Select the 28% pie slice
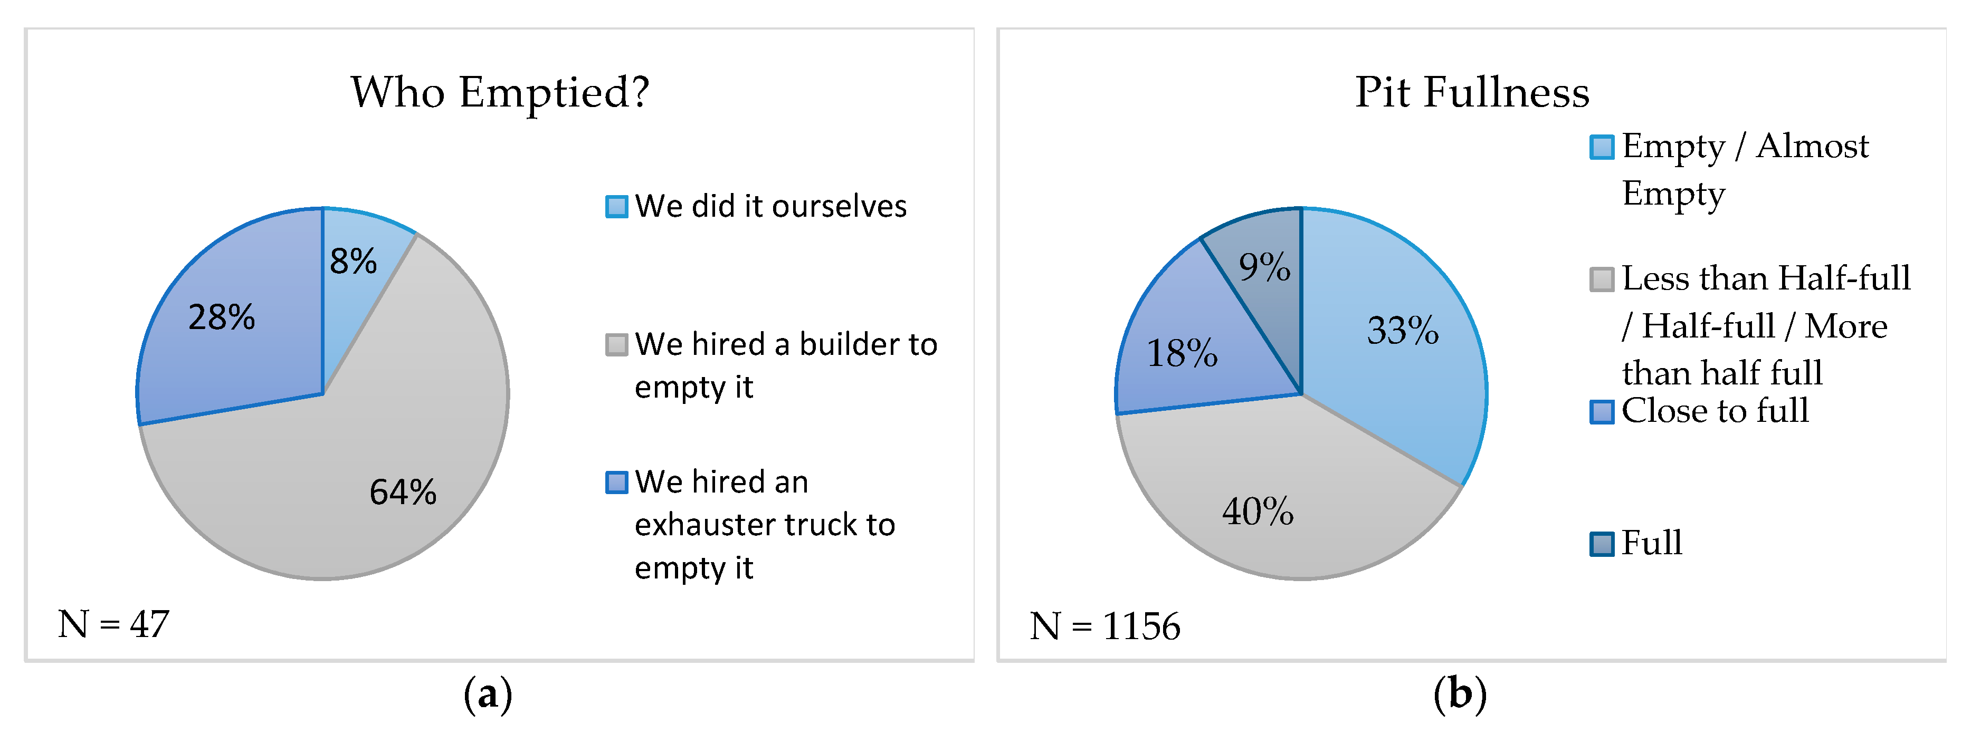This screenshot has height=743, width=1971. pos(230,321)
